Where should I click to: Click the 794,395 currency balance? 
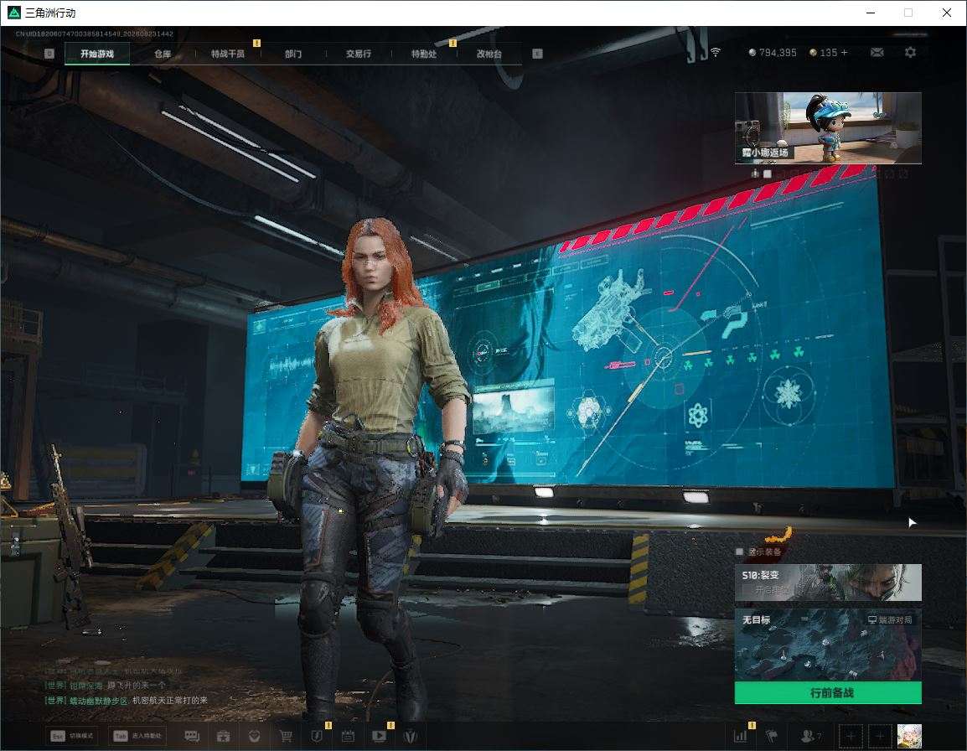772,53
